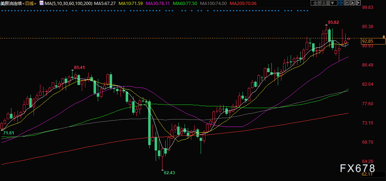Enable the crosshair cursor tool
The image size is (386, 181).
[x=341, y=3]
